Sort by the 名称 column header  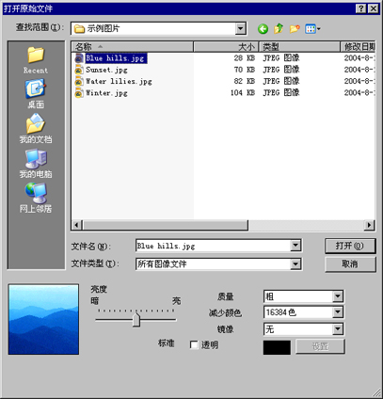click(x=133, y=47)
